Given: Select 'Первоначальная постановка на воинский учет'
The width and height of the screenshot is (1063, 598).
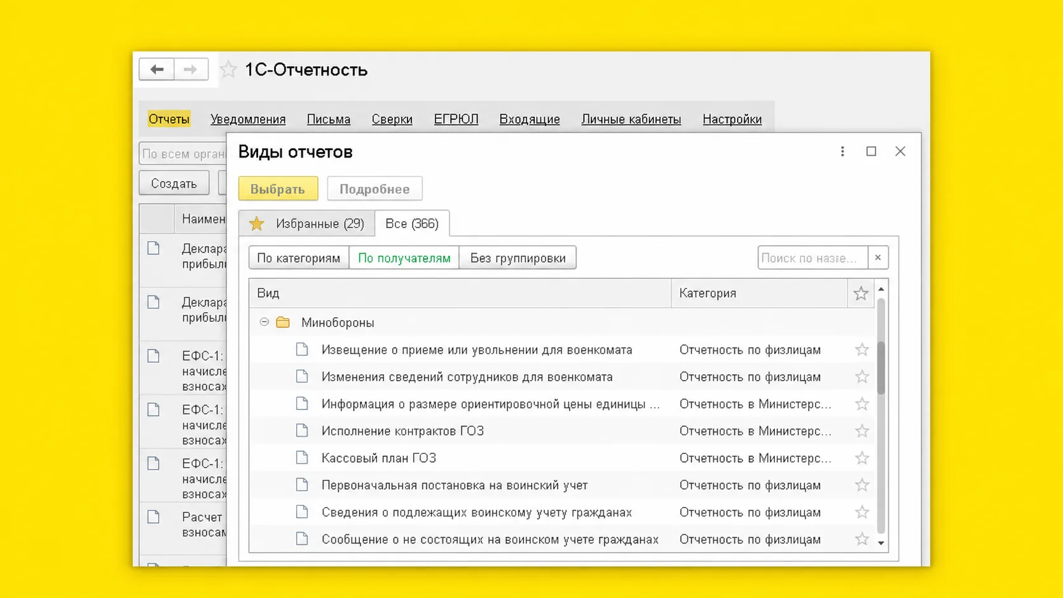Looking at the screenshot, I should point(455,486).
